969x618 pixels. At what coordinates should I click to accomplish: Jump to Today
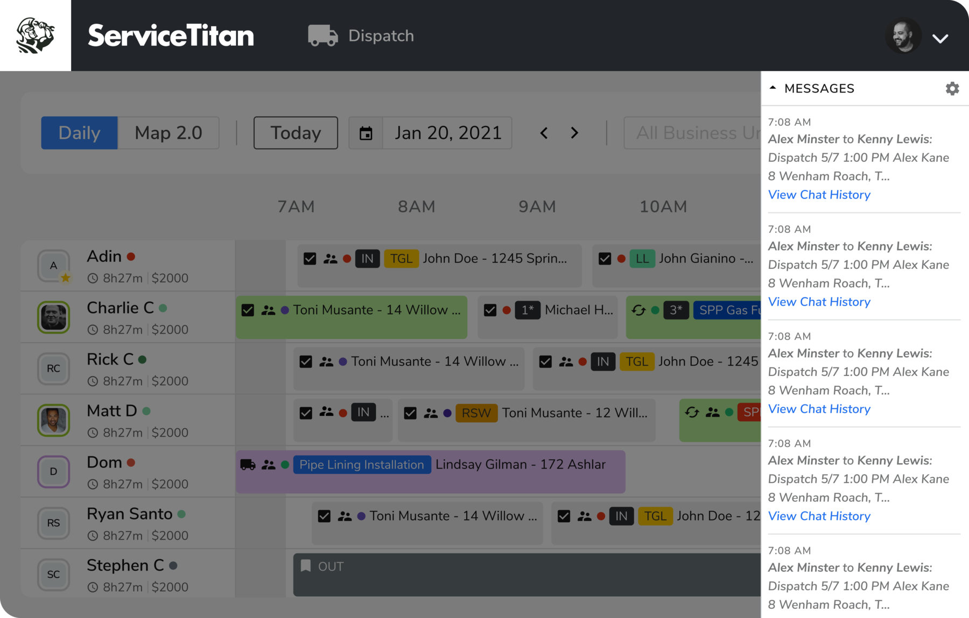296,133
